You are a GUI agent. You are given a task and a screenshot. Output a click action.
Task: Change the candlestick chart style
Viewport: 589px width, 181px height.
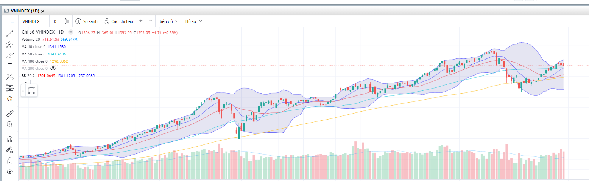[67, 21]
